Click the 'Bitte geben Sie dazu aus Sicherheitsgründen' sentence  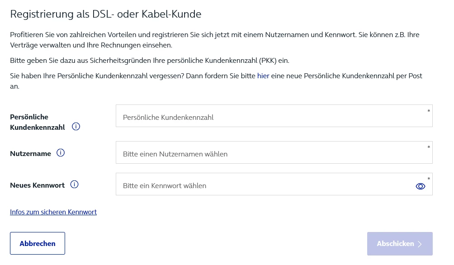pos(149,60)
